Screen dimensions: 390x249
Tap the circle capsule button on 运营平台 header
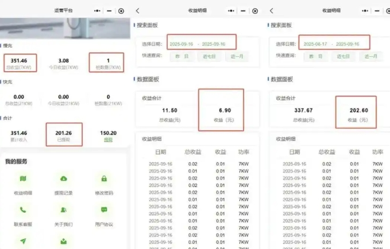coord(121,11)
